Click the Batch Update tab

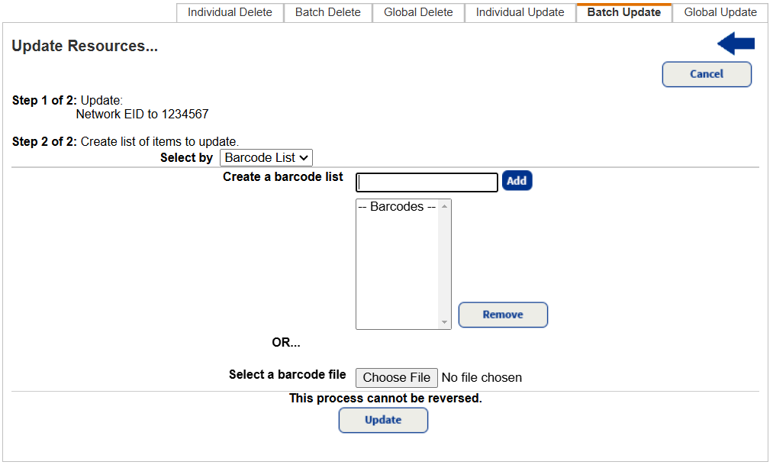623,12
